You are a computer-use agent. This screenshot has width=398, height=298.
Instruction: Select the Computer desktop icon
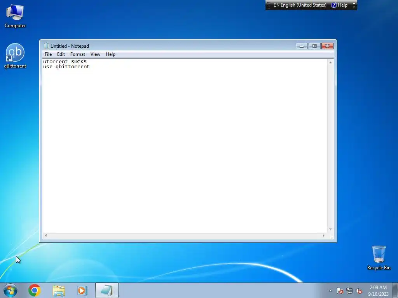pyautogui.click(x=15, y=16)
